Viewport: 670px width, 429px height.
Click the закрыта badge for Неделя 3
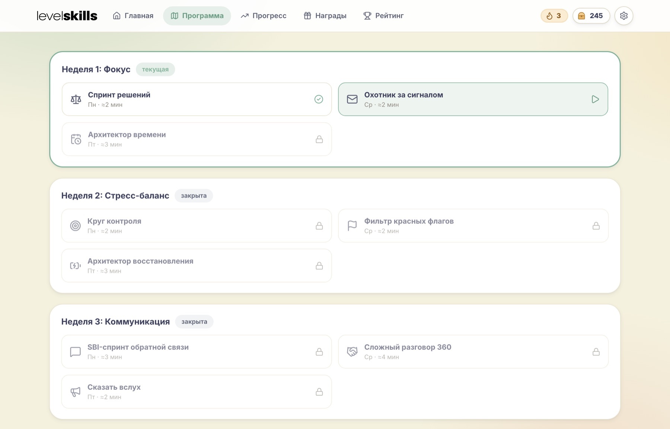point(194,322)
